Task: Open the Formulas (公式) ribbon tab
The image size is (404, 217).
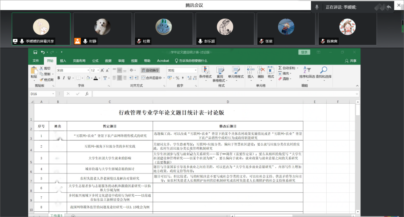Action: pos(95,61)
